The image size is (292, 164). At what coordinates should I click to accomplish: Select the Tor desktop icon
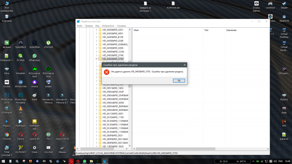48,136
